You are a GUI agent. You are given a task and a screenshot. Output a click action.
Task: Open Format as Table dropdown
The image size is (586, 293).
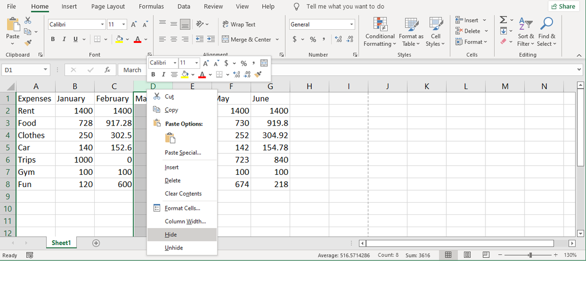411,32
